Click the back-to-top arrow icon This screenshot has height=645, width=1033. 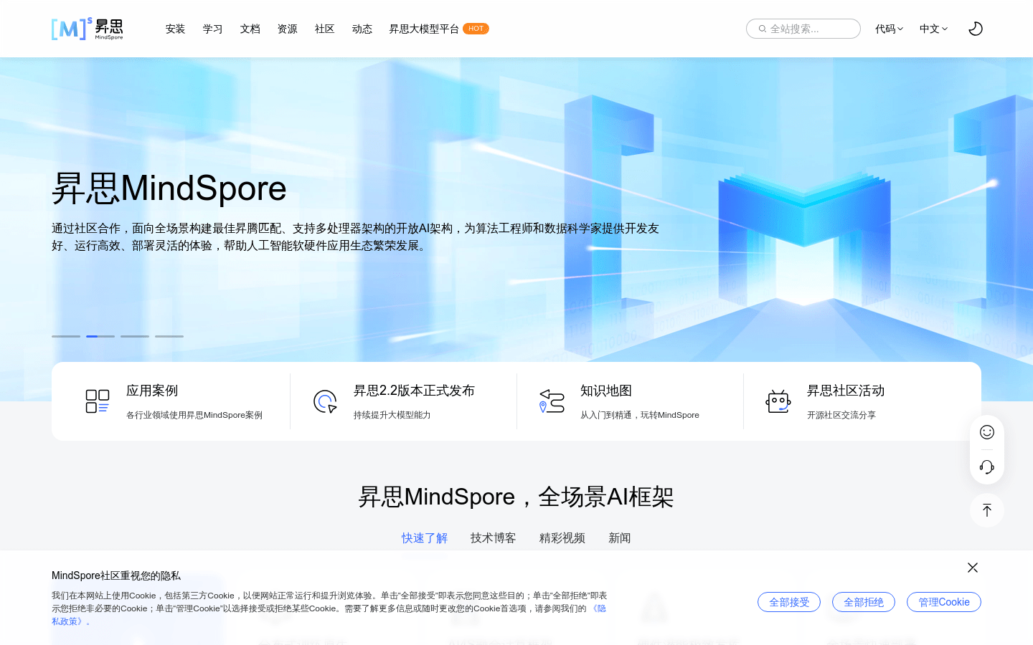coord(987,510)
